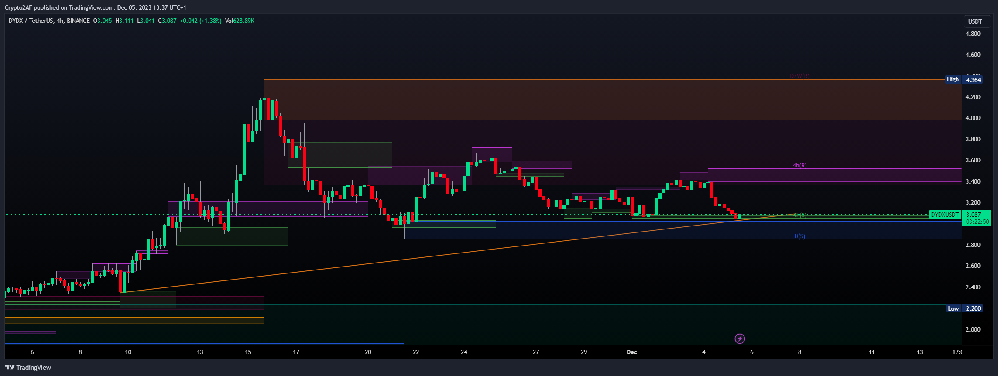
Task: Click the 03:22:50 candle countdown timer
Action: point(977,222)
